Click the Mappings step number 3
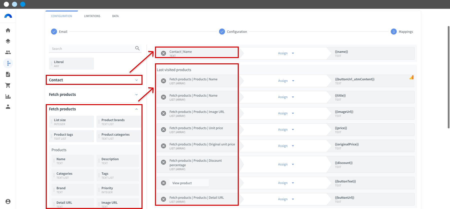Viewport: 450px width, 209px height. pos(394,32)
